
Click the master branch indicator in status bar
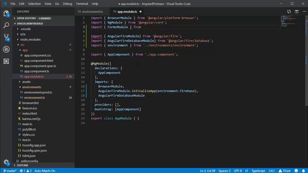pyautogui.click(x=10, y=171)
